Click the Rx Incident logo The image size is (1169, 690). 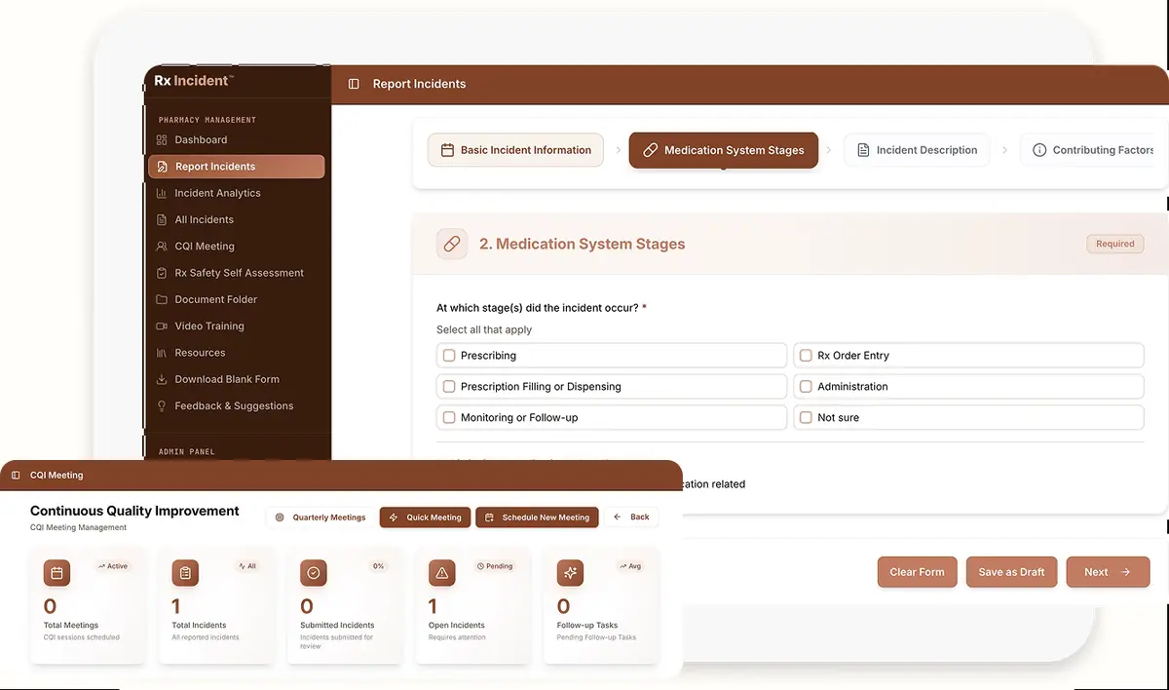tap(194, 81)
